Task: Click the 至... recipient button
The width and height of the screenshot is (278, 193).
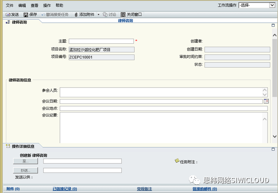Action: pyautogui.click(x=26, y=161)
